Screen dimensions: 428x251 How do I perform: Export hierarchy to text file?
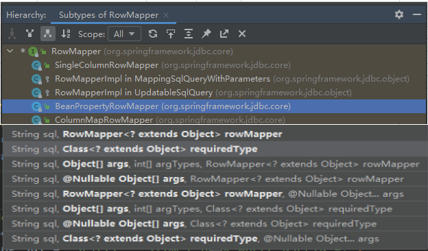224,34
